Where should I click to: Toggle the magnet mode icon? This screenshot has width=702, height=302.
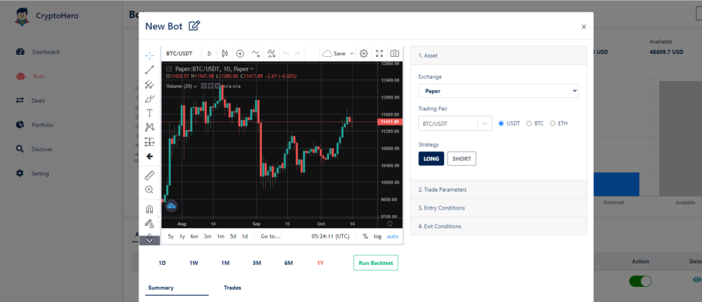tap(149, 209)
